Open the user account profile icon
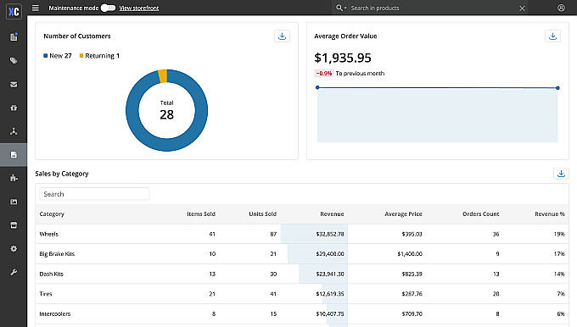Viewport: 577px width, 327px height. click(x=561, y=8)
